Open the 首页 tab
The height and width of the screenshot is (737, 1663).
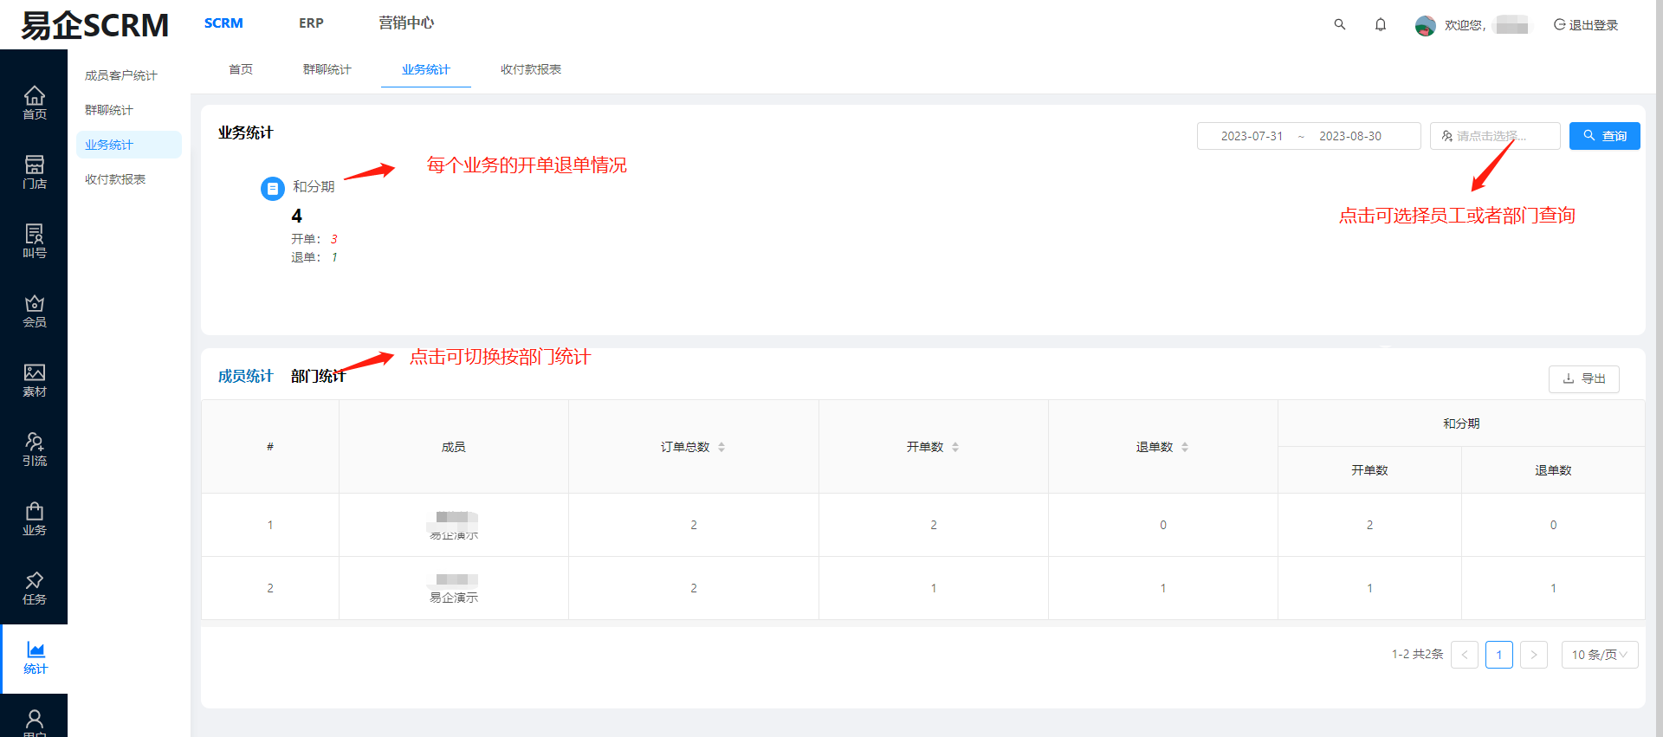point(241,69)
